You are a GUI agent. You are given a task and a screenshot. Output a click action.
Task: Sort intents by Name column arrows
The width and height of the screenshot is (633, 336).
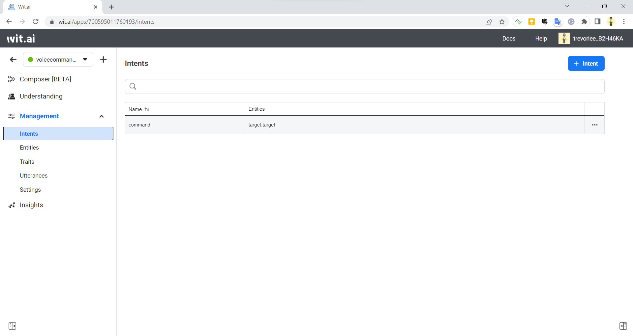[x=147, y=109]
